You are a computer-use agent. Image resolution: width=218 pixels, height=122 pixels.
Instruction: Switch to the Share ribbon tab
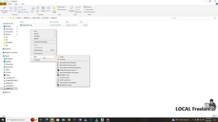16,4
